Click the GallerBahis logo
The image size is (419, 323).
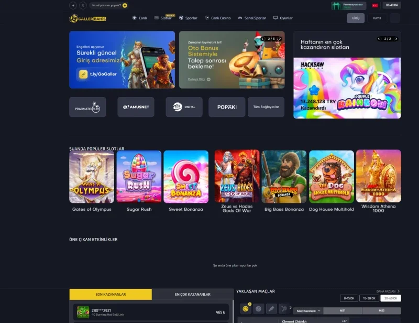pos(87,18)
